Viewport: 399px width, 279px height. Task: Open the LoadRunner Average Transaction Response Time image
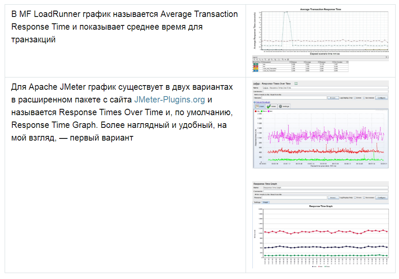[320, 40]
